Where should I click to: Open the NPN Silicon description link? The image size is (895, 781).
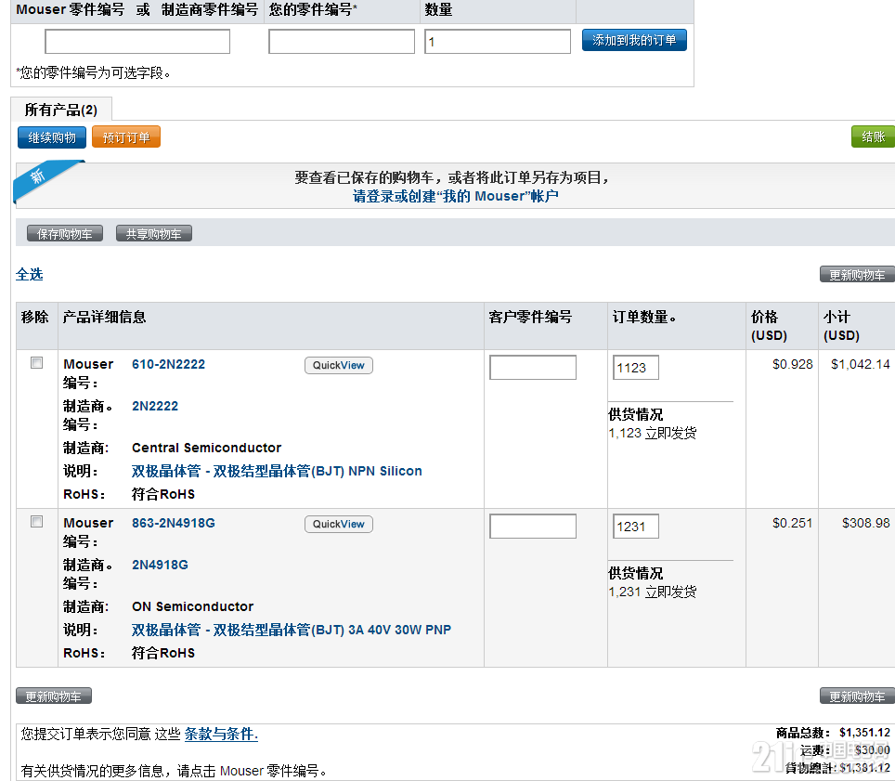pyautogui.click(x=277, y=471)
